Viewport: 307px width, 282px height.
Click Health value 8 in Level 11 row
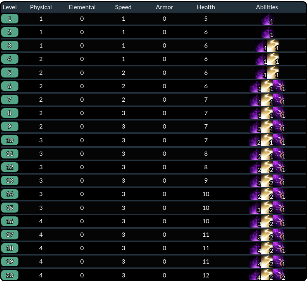pos(206,153)
